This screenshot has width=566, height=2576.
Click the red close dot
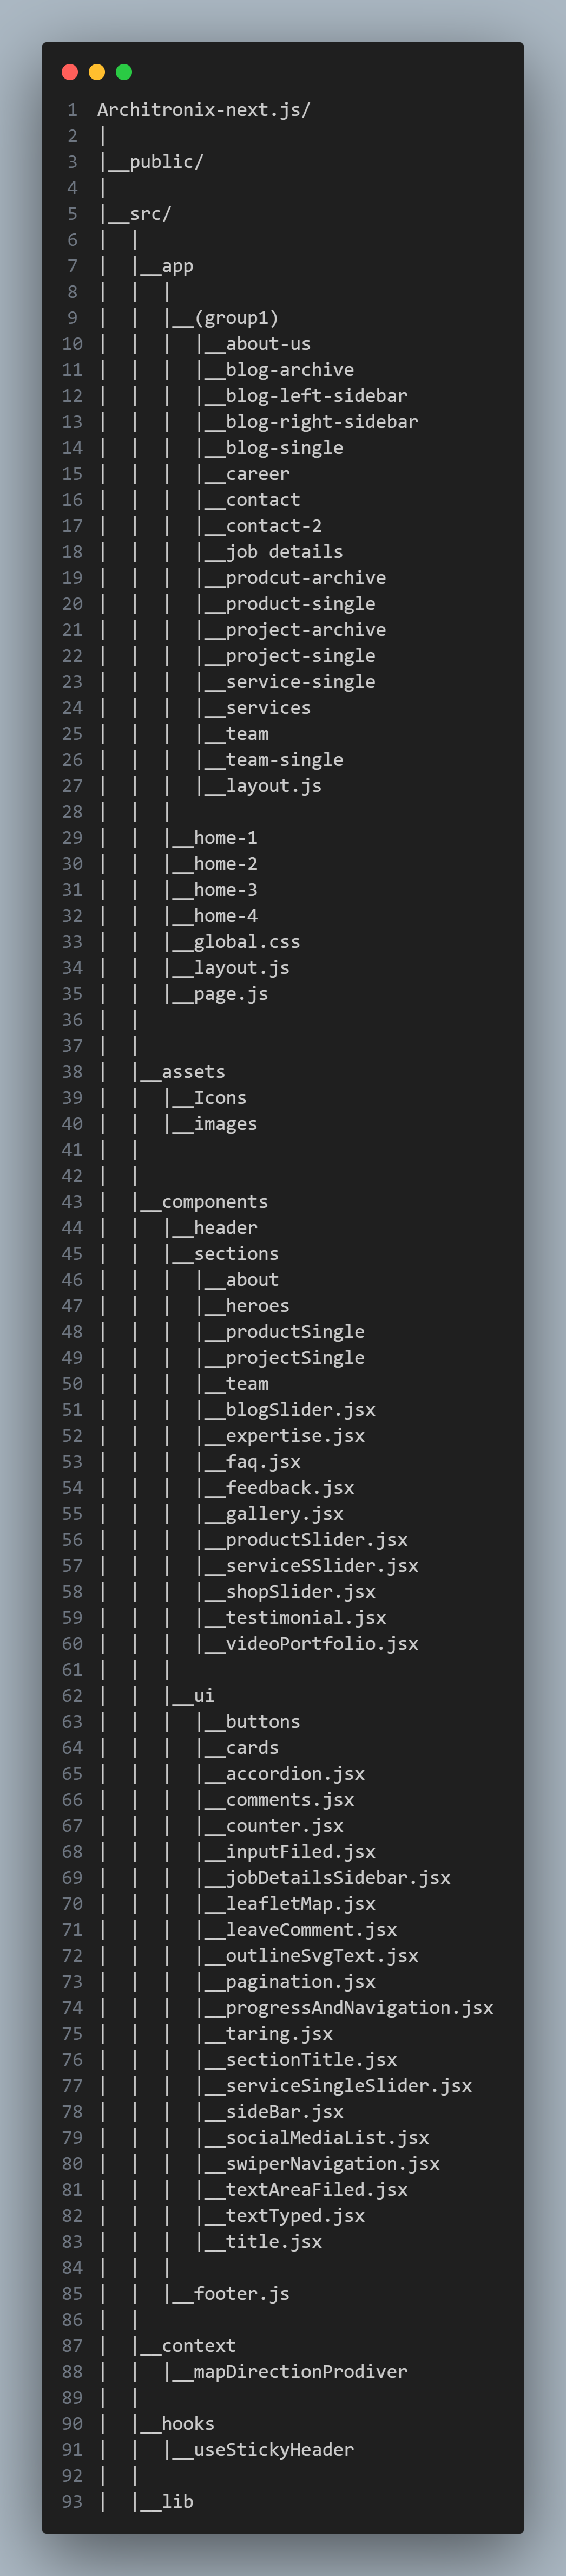(x=70, y=72)
